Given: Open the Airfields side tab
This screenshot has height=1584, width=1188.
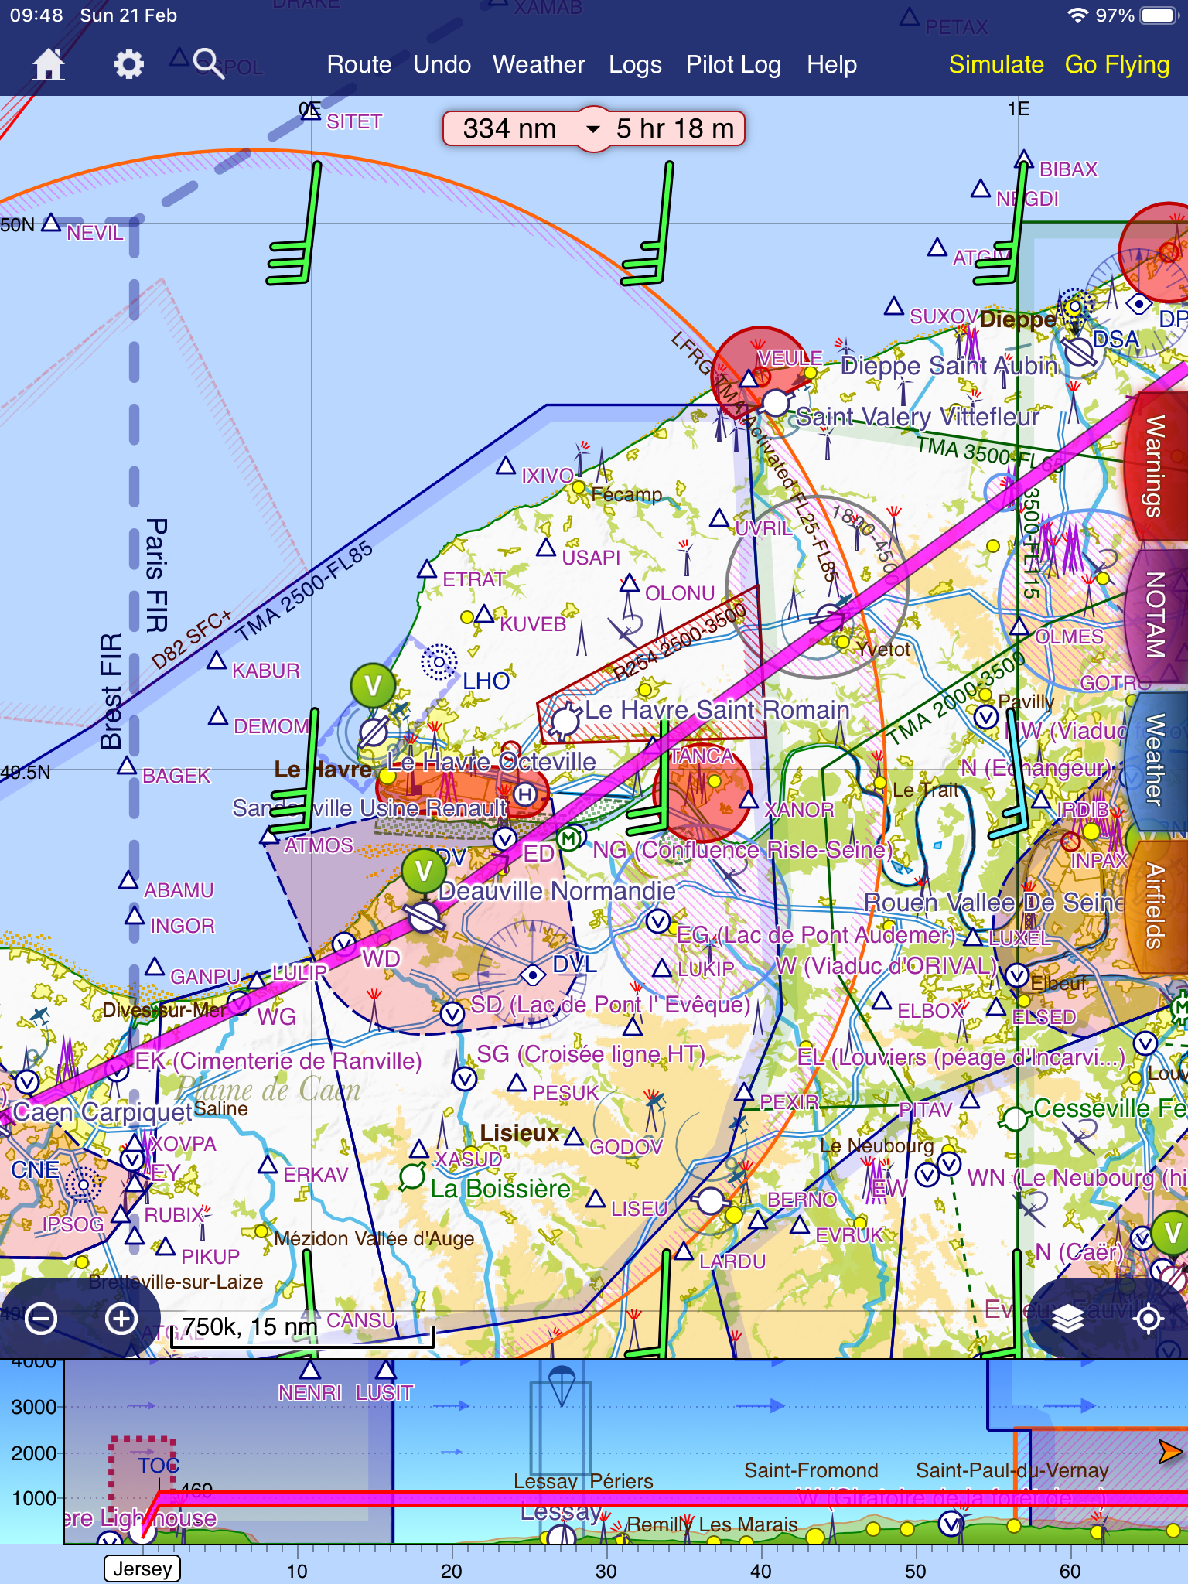Looking at the screenshot, I should (1156, 905).
